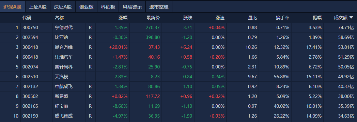
Task: Sort by the 量比 column header
Action: 252,18
